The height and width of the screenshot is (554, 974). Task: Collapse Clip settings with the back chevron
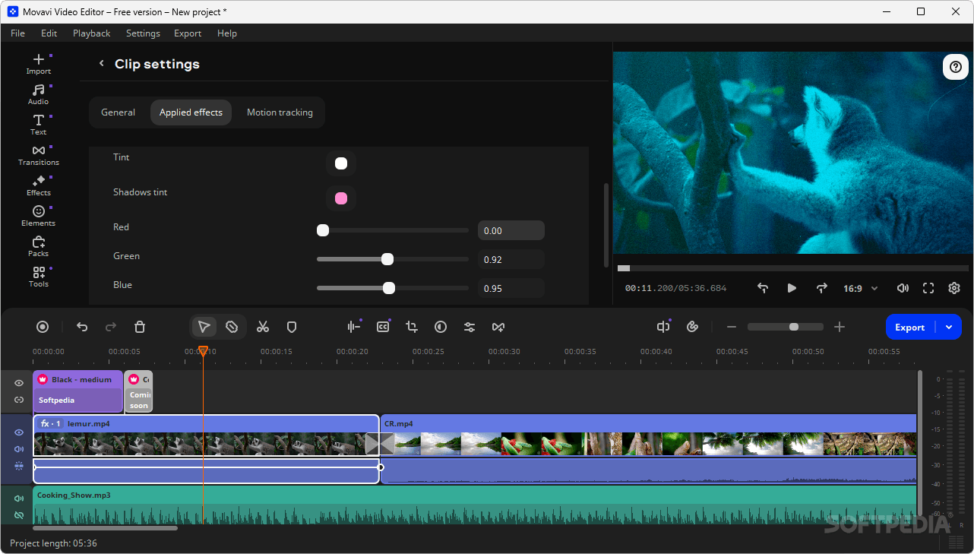(x=101, y=64)
